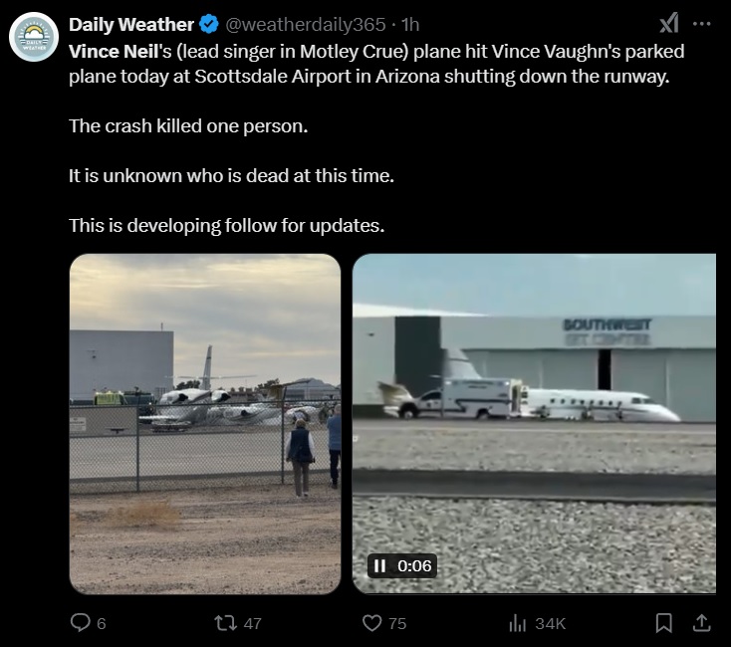Open the three-dot more options menu
The width and height of the screenshot is (731, 647).
tap(702, 23)
